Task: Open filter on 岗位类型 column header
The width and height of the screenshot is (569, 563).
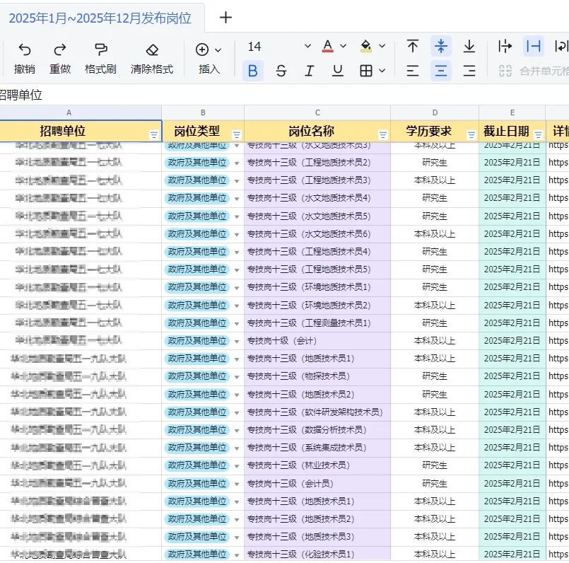Action: point(237,135)
